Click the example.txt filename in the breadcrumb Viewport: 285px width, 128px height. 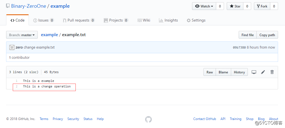coord(74,34)
